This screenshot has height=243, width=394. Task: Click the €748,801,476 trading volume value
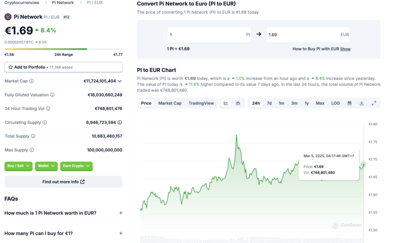coord(108,109)
